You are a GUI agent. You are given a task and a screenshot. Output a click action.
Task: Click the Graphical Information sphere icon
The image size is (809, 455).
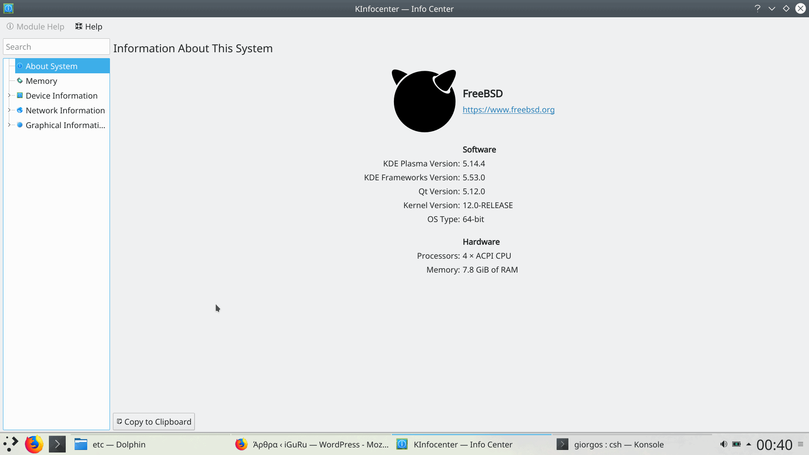point(20,125)
